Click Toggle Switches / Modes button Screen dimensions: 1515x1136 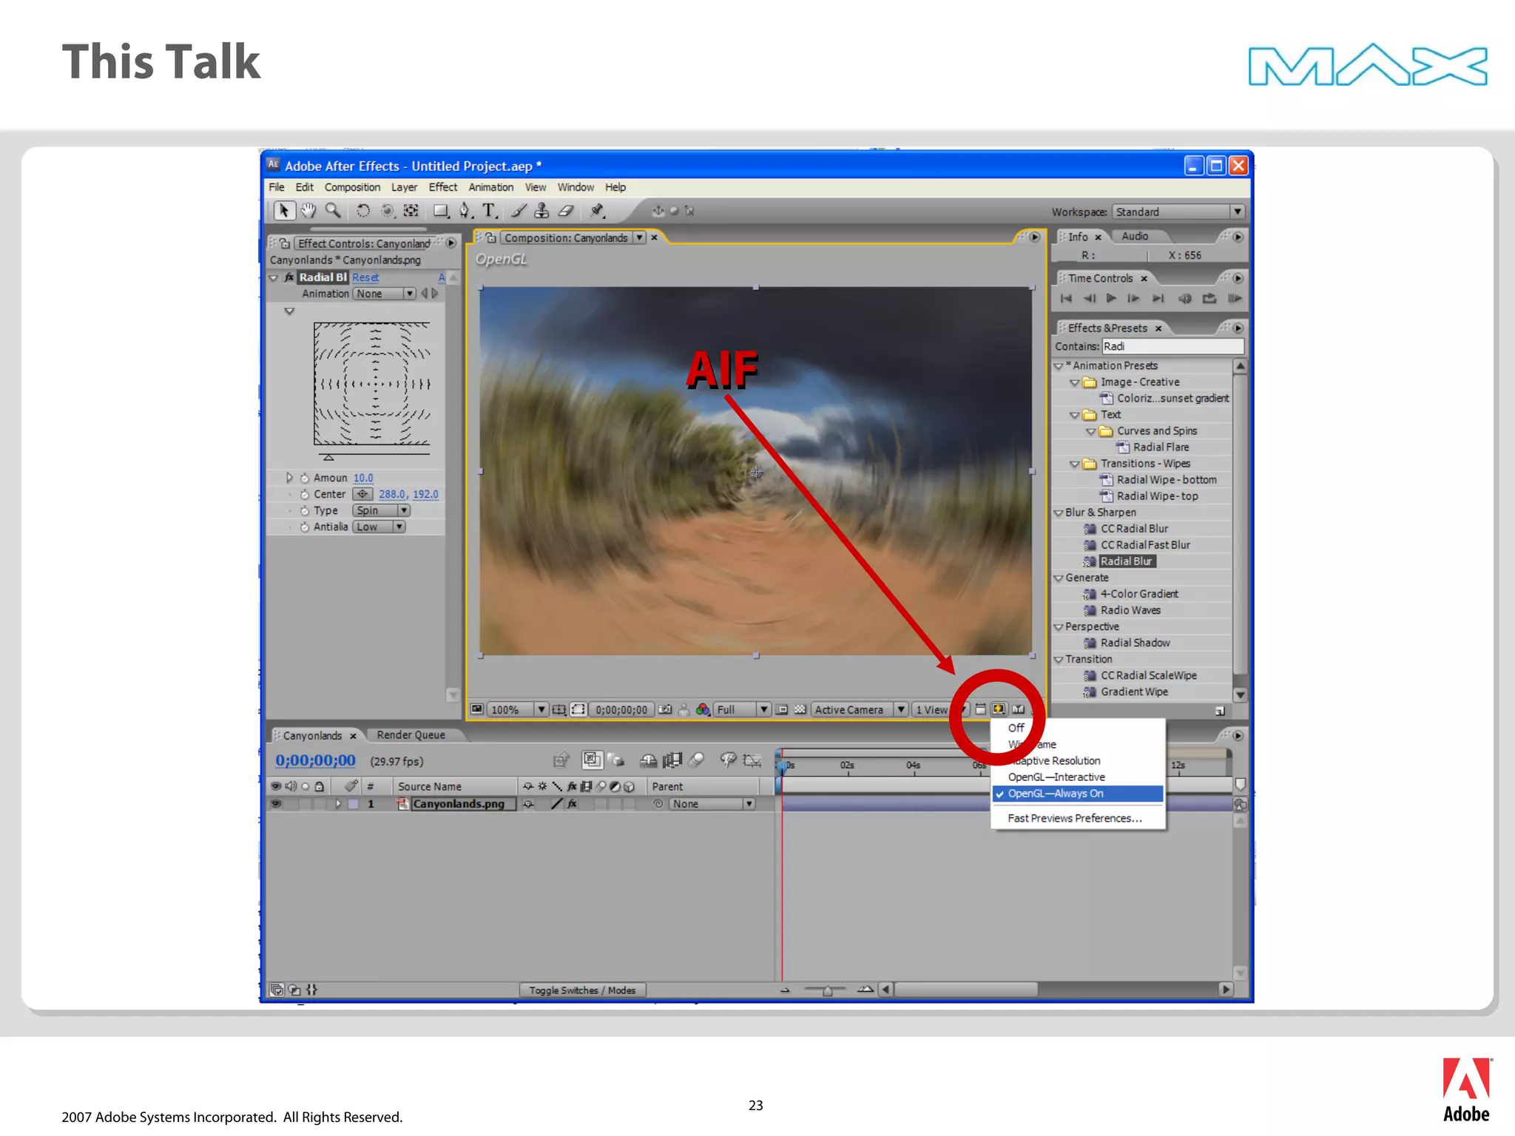(582, 990)
